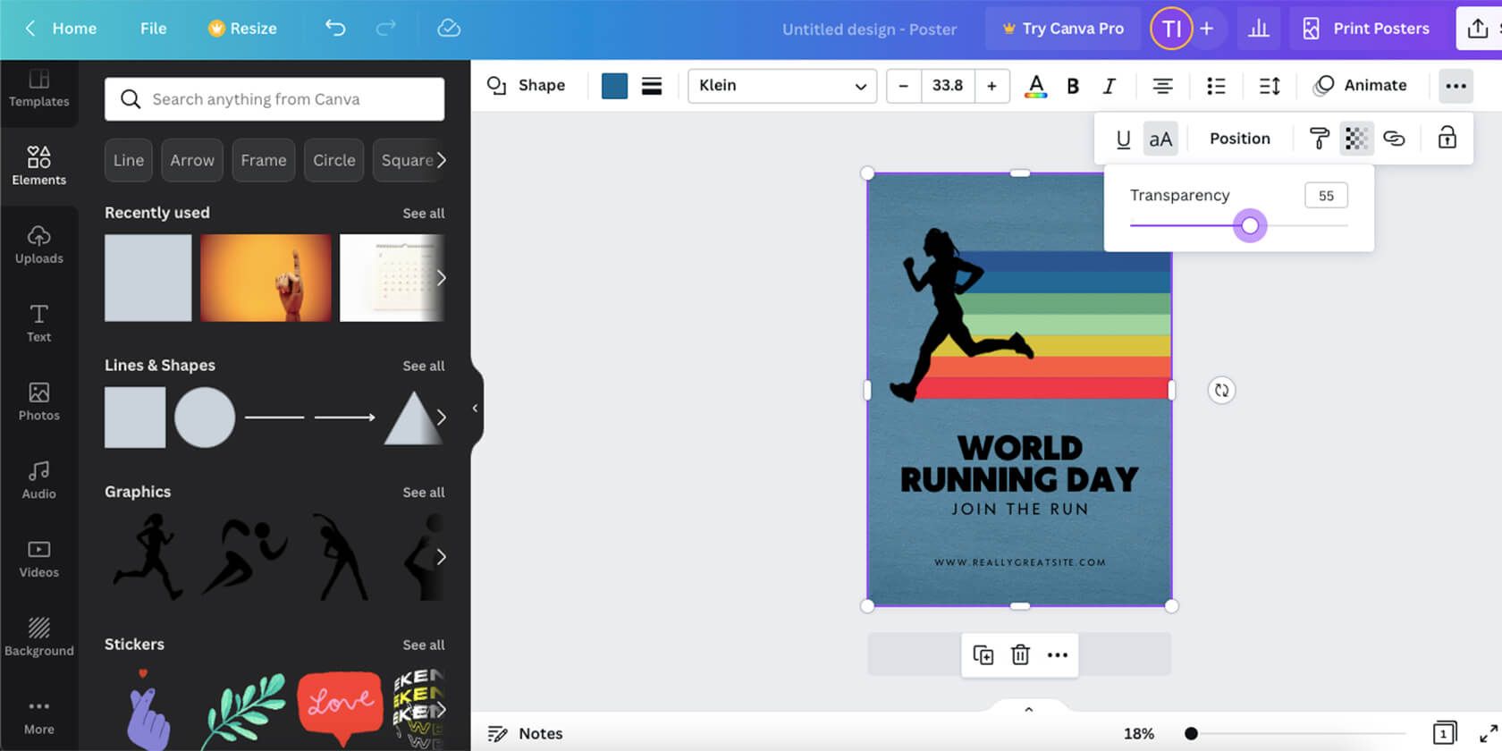Click the Transparency slider handle

pyautogui.click(x=1250, y=225)
